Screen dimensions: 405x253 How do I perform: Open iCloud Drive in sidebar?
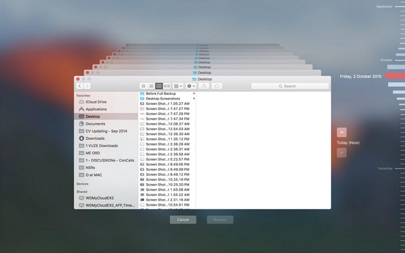95,102
